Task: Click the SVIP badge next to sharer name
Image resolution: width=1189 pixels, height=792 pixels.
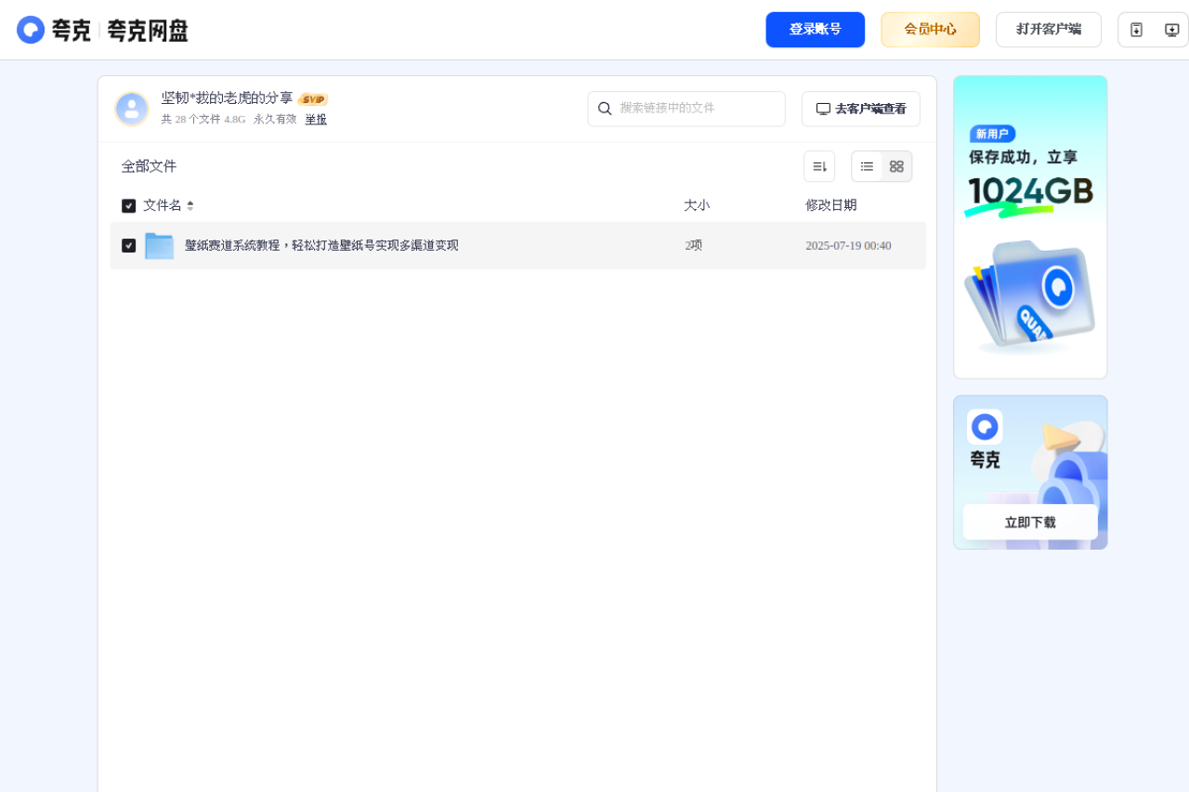Action: pyautogui.click(x=313, y=98)
